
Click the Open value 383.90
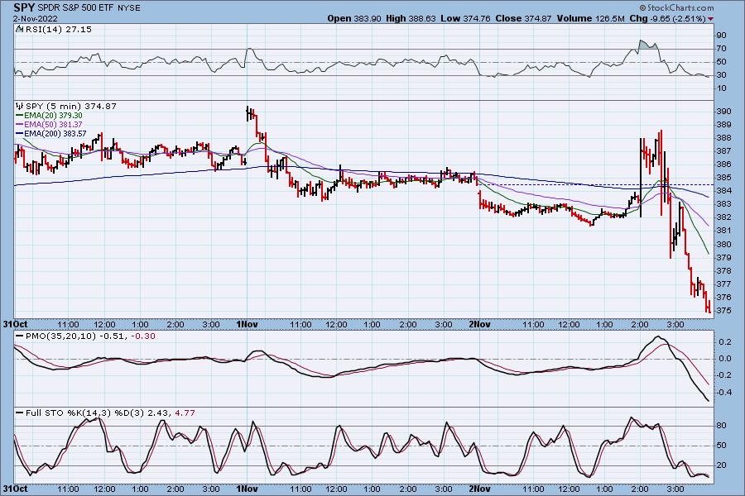368,18
